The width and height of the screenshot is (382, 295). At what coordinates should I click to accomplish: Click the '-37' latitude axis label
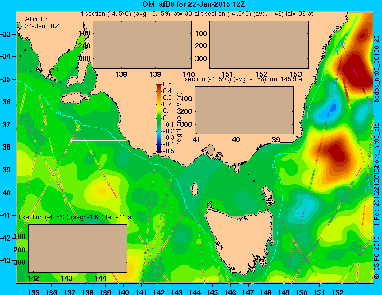6,125
